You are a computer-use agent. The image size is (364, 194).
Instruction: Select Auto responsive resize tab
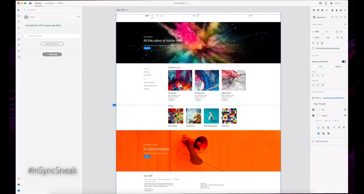point(321,66)
